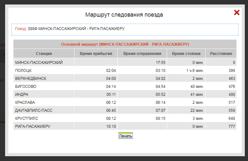Click the КРАСЛАВА station name

coord(25,103)
